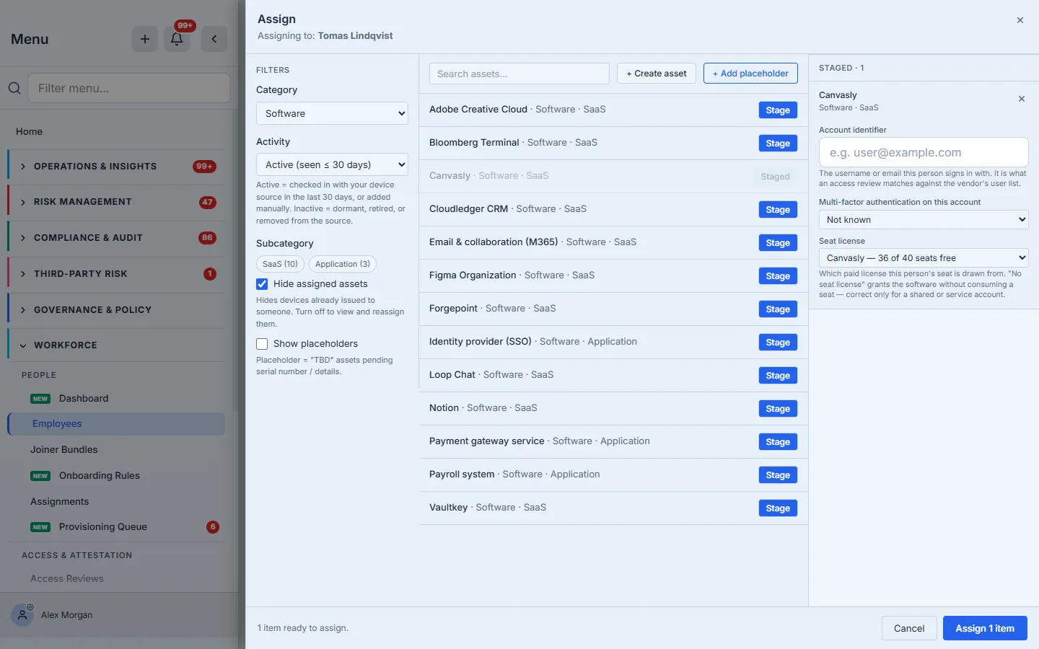The image size is (1039, 649).
Task: Click the Tomas Lindqvist assignee name
Action: [355, 35]
